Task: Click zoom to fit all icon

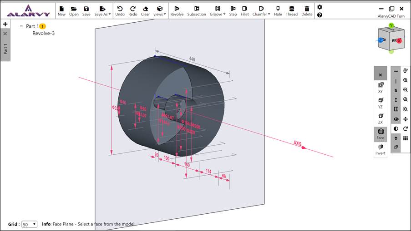Action: tap(406, 99)
